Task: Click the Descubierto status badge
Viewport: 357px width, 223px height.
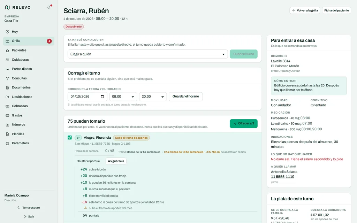Action: (x=74, y=26)
